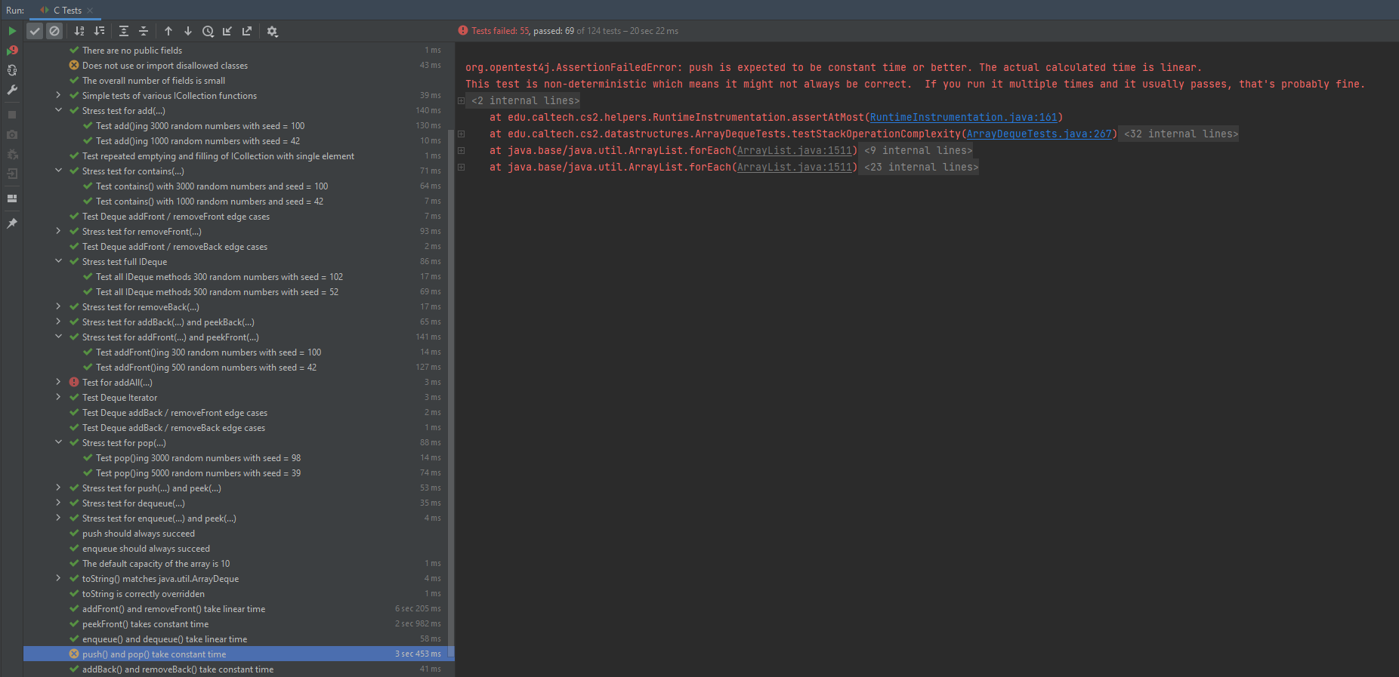Expand all test nodes

[x=124, y=31]
